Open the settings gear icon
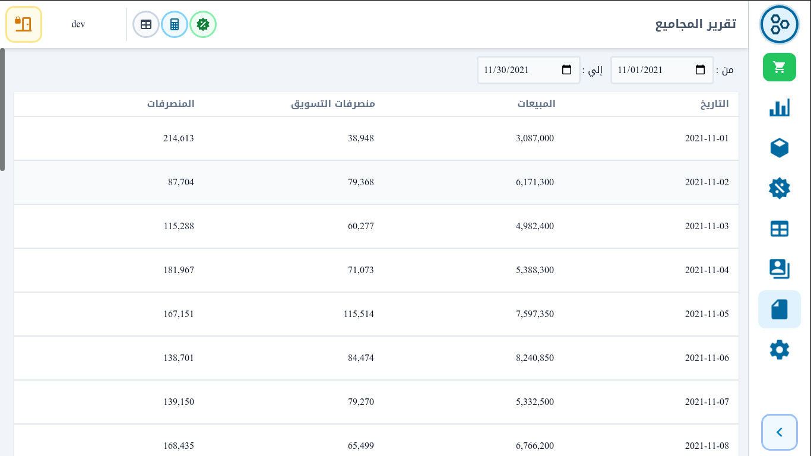This screenshot has height=456, width=811. tap(779, 350)
